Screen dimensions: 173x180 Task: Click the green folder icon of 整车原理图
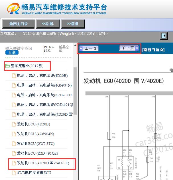tap(8, 66)
